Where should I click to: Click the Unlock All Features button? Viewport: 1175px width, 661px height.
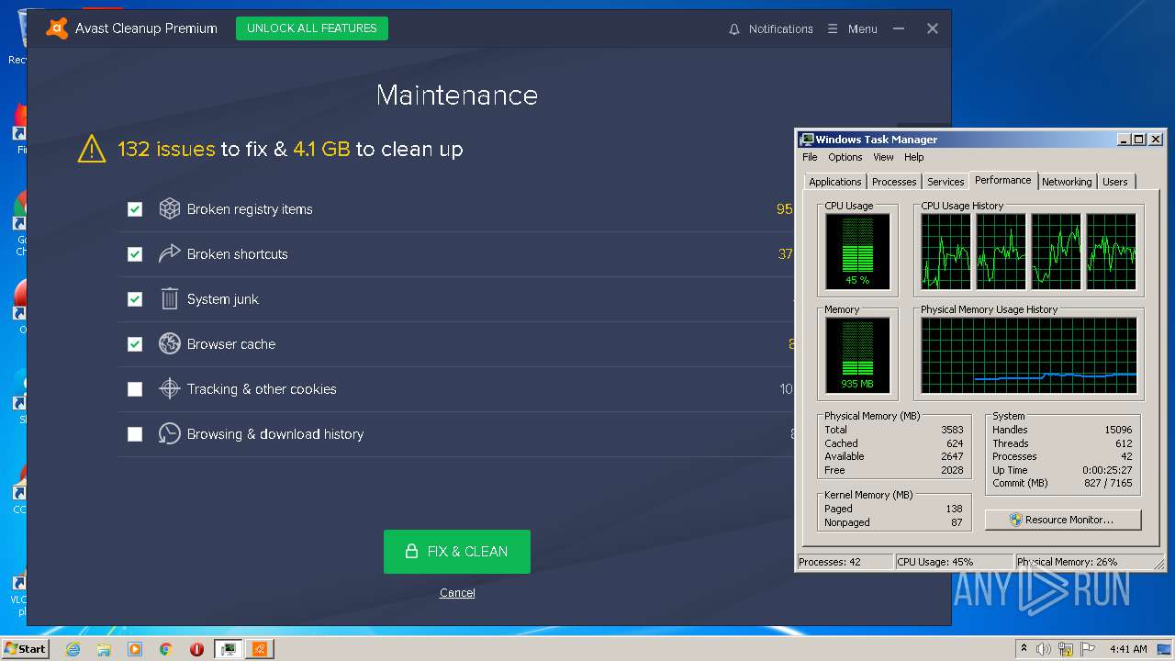click(312, 28)
